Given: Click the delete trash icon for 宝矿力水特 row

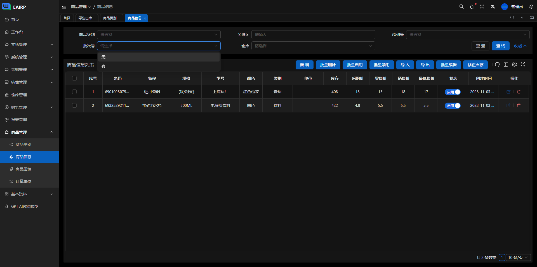Looking at the screenshot, I should tap(519, 105).
